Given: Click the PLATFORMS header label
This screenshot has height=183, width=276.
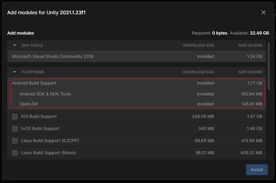Looking at the screenshot, I should (x=33, y=72).
